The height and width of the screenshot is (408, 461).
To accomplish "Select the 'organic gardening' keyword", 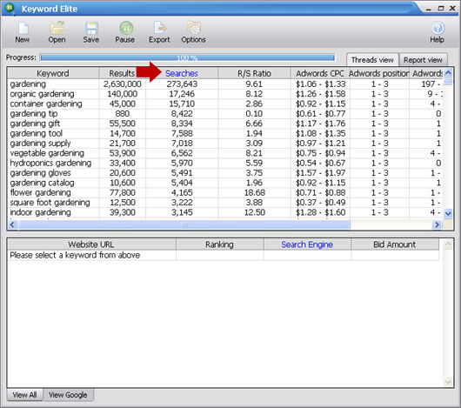I will coord(42,94).
